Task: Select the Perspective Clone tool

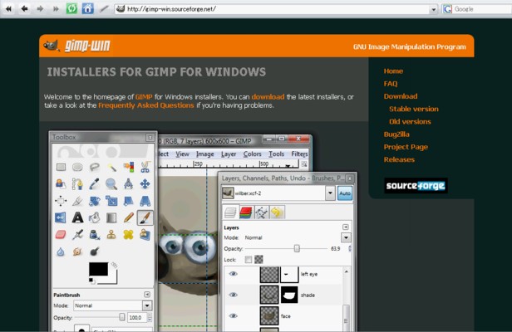Action: click(145, 235)
